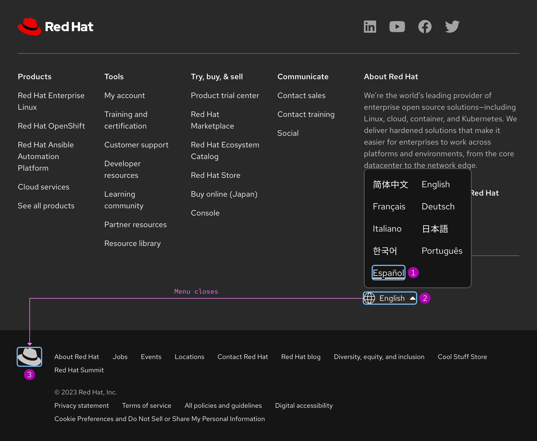Open the English language selector dropdown
Viewport: 537px width, 441px height.
[390, 298]
